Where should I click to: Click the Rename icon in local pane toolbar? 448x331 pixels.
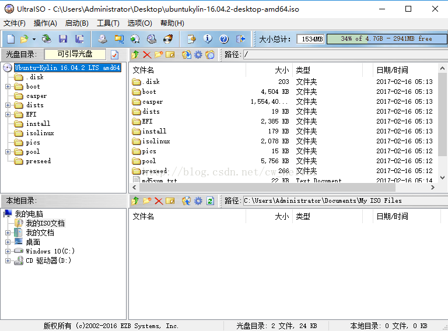[170, 201]
